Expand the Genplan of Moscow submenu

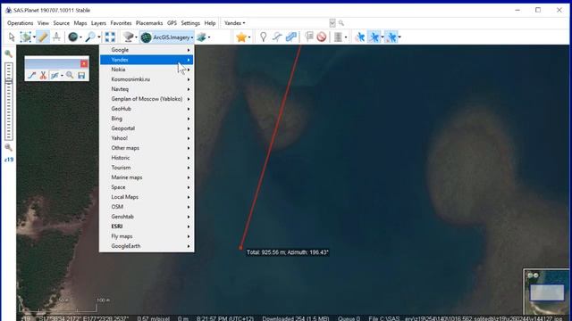pos(147,99)
